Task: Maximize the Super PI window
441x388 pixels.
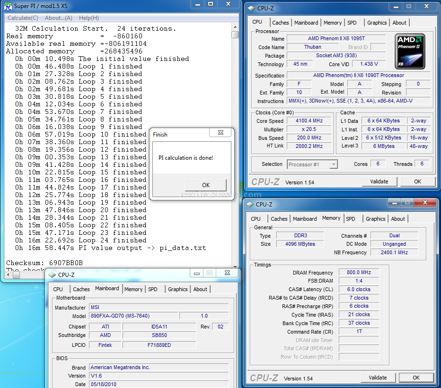Action: tap(211, 4)
